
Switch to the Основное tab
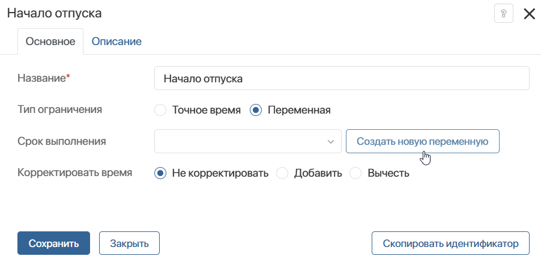click(50, 41)
